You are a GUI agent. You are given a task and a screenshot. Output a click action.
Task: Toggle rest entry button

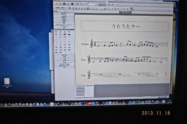tap(109, 9)
